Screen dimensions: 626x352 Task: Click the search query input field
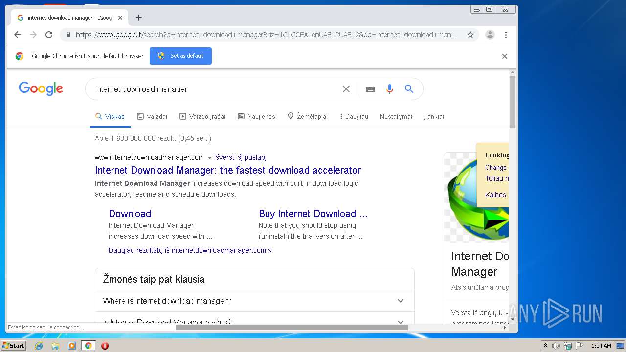(215, 89)
